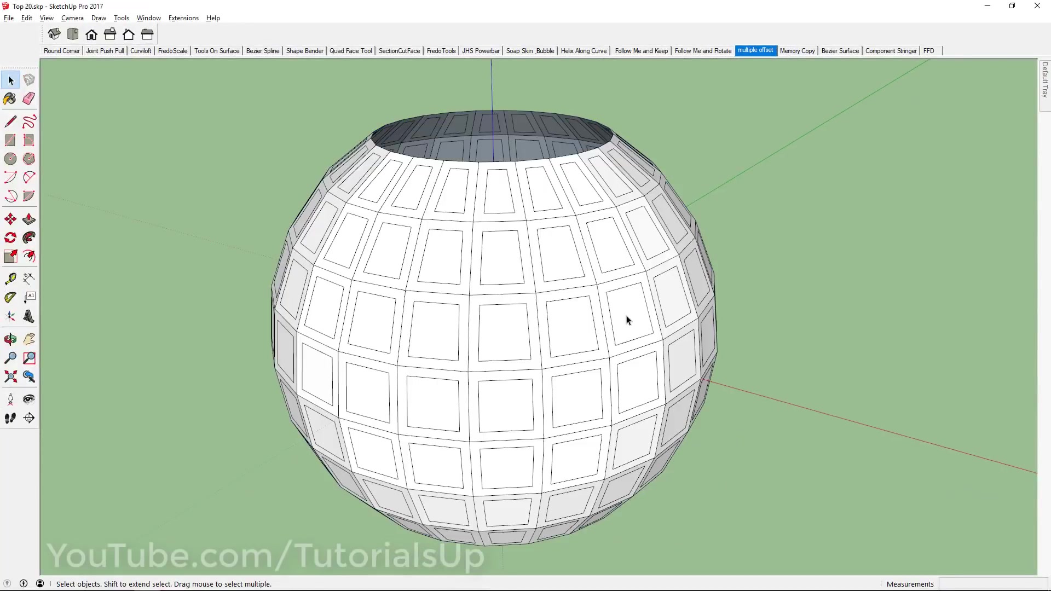This screenshot has height=591, width=1051.
Task: Click the Joint Push Pull tab
Action: pos(105,50)
